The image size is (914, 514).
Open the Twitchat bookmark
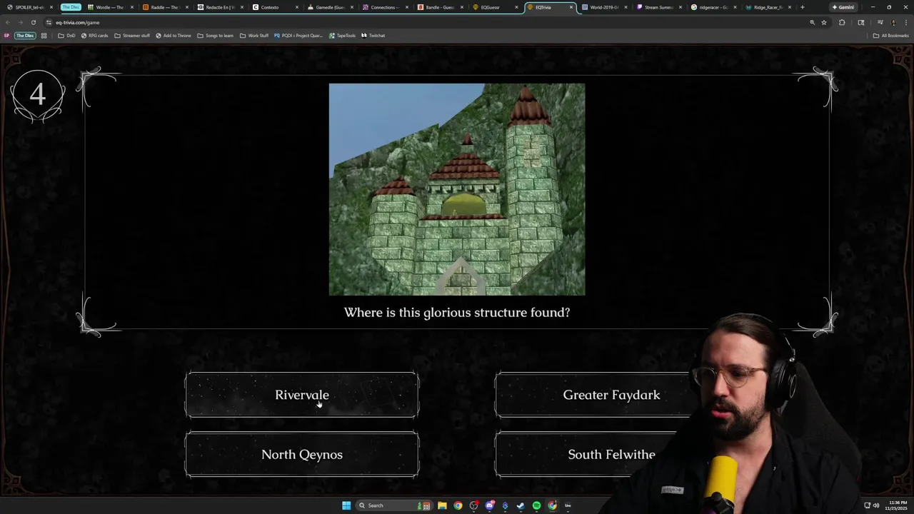click(373, 36)
